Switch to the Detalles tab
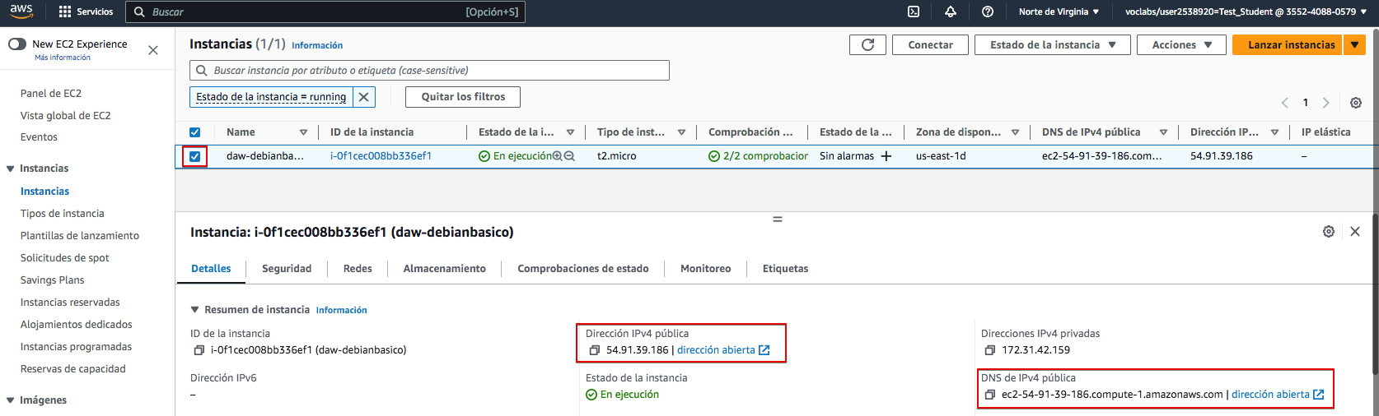The height and width of the screenshot is (416, 1379). [x=211, y=269]
